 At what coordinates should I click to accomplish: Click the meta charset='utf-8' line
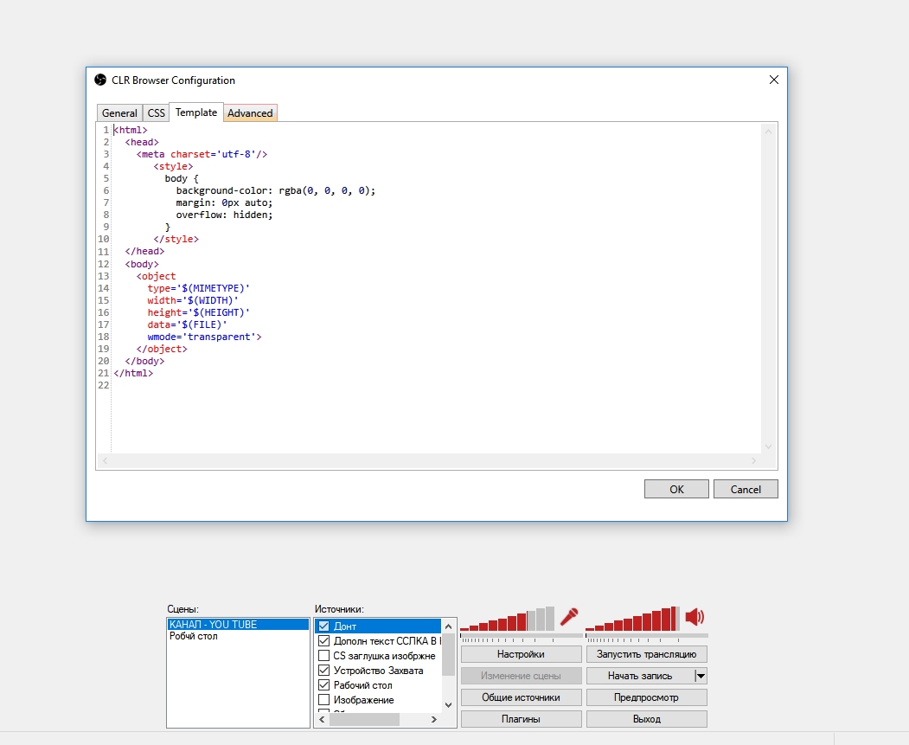202,154
